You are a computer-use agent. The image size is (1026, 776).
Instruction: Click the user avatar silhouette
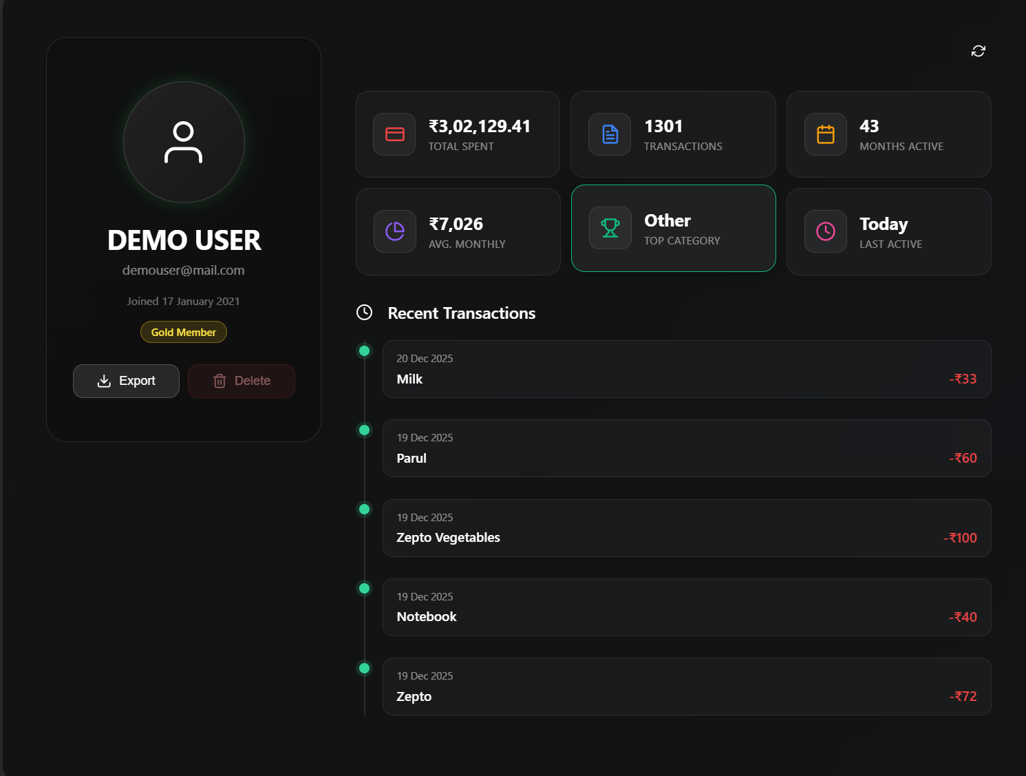[184, 143]
